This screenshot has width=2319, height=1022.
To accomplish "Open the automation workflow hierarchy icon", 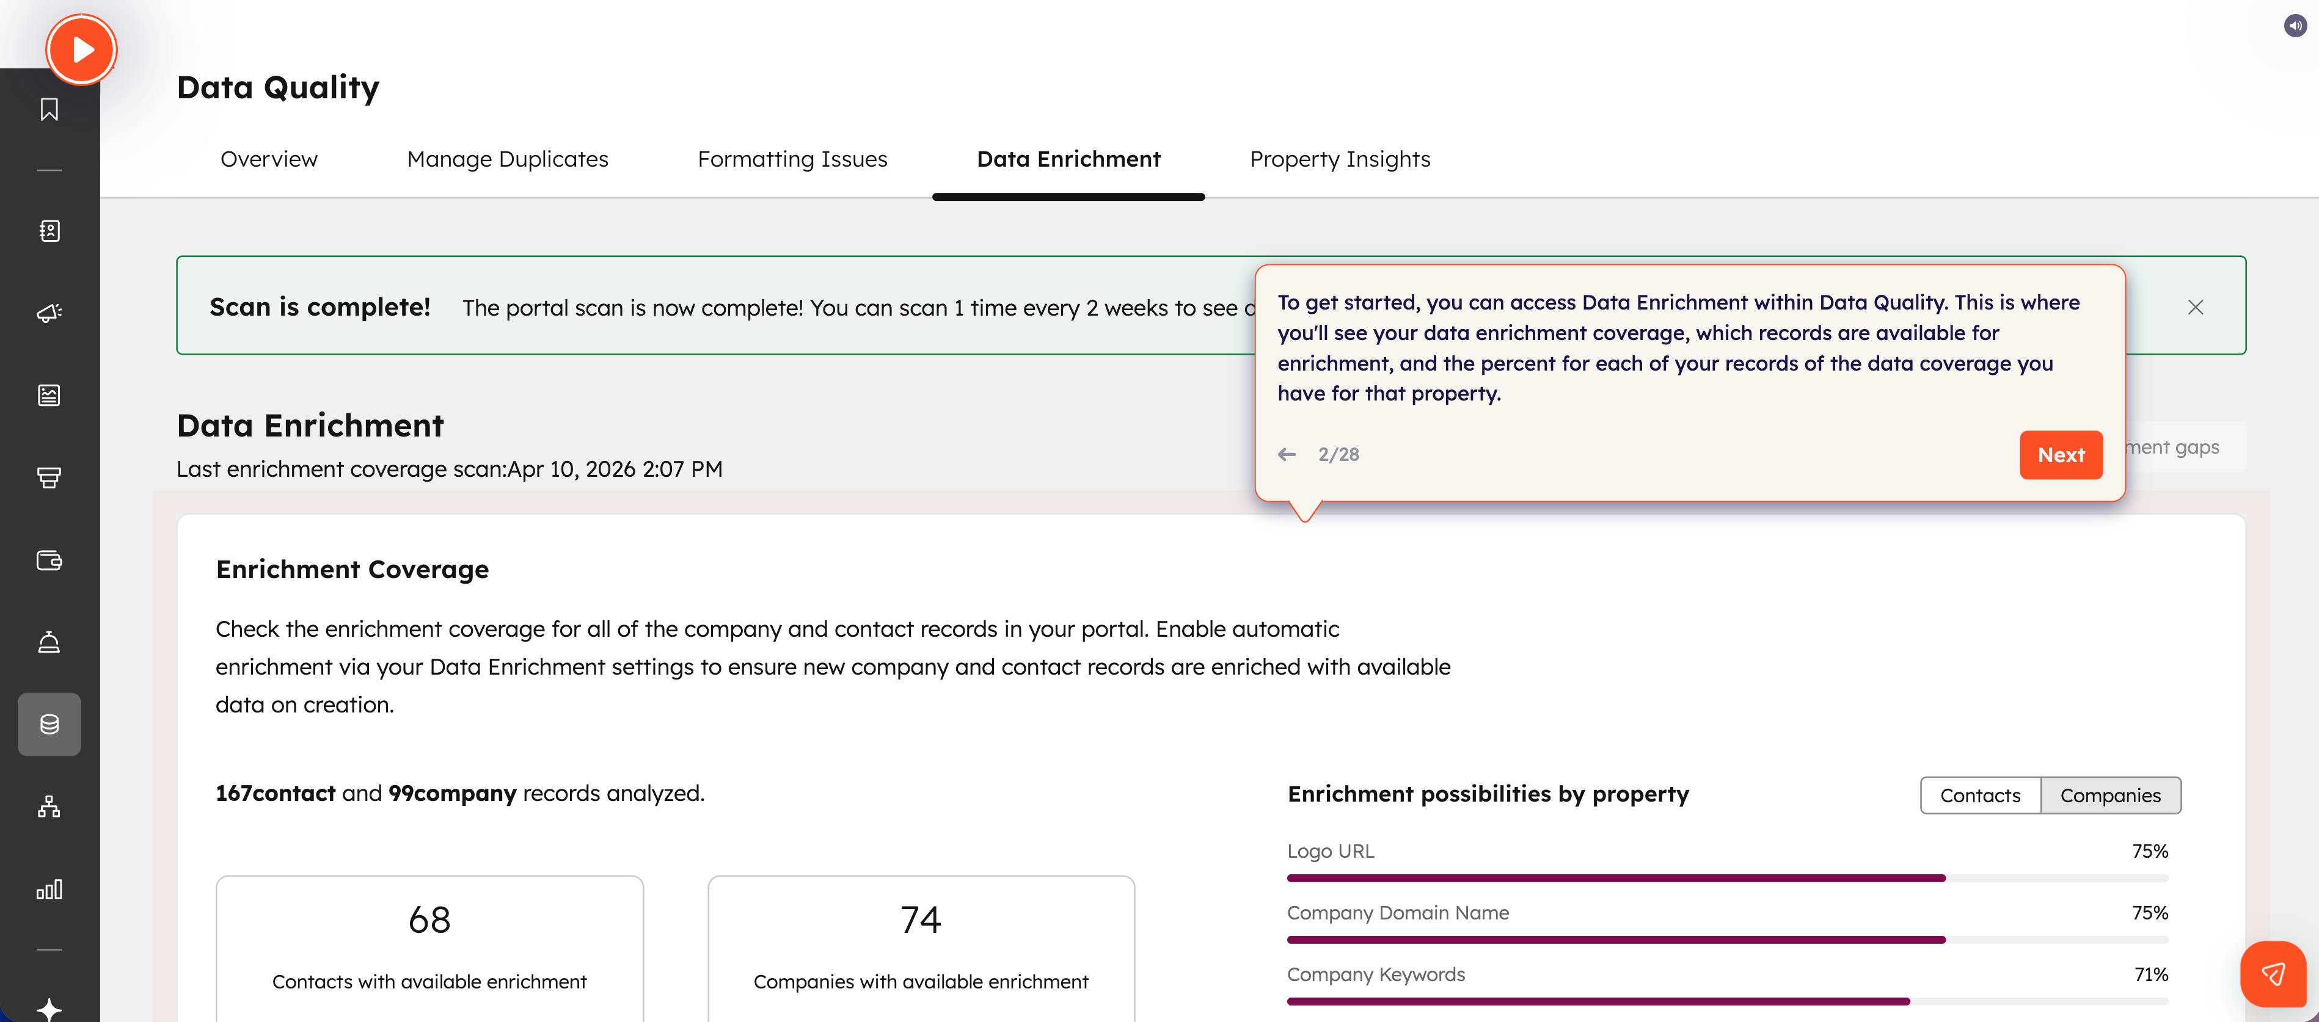I will (49, 807).
